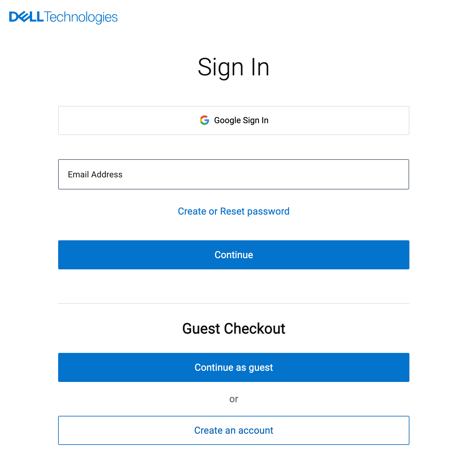Click the DELL wordmark in the logo
The height and width of the screenshot is (457, 473).
click(26, 17)
